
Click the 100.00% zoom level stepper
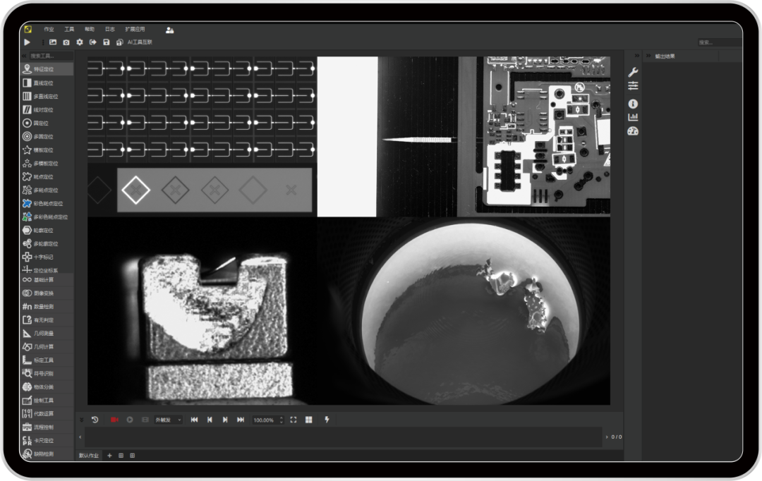282,420
